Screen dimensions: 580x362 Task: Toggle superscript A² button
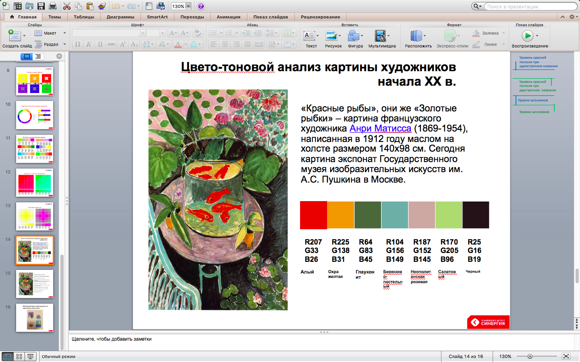pos(123,44)
